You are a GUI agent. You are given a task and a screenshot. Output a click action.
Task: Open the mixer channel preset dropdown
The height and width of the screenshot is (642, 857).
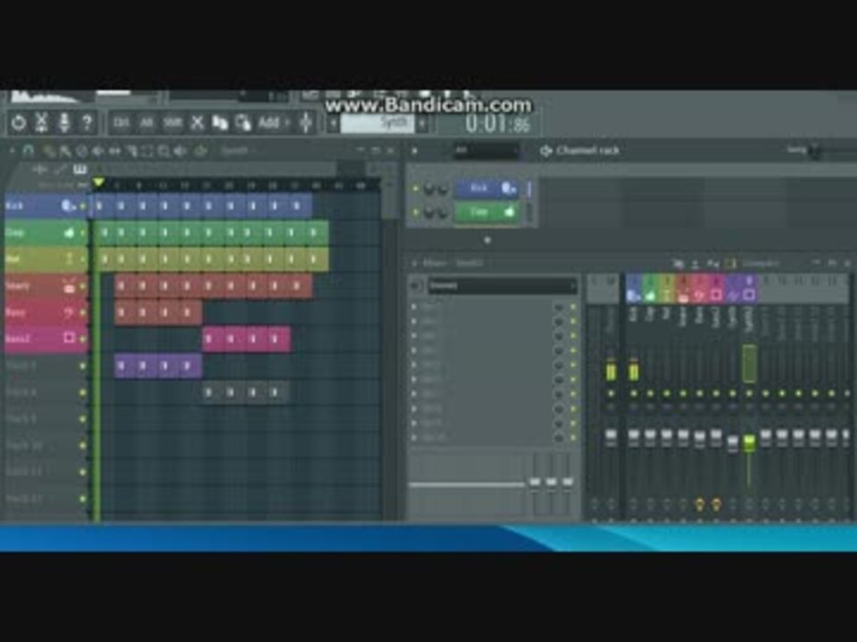point(501,285)
